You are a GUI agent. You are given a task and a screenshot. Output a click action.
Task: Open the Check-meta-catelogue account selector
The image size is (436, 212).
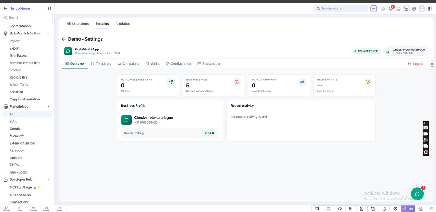[x=405, y=51]
